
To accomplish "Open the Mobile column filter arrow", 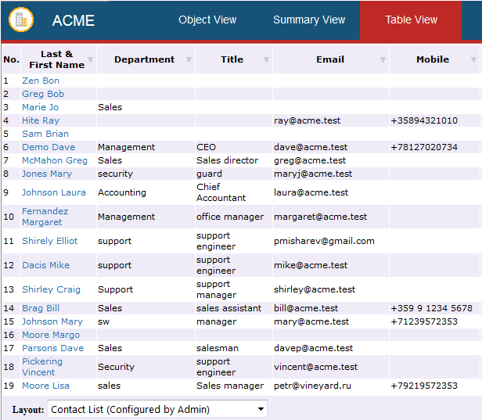I will [473, 59].
